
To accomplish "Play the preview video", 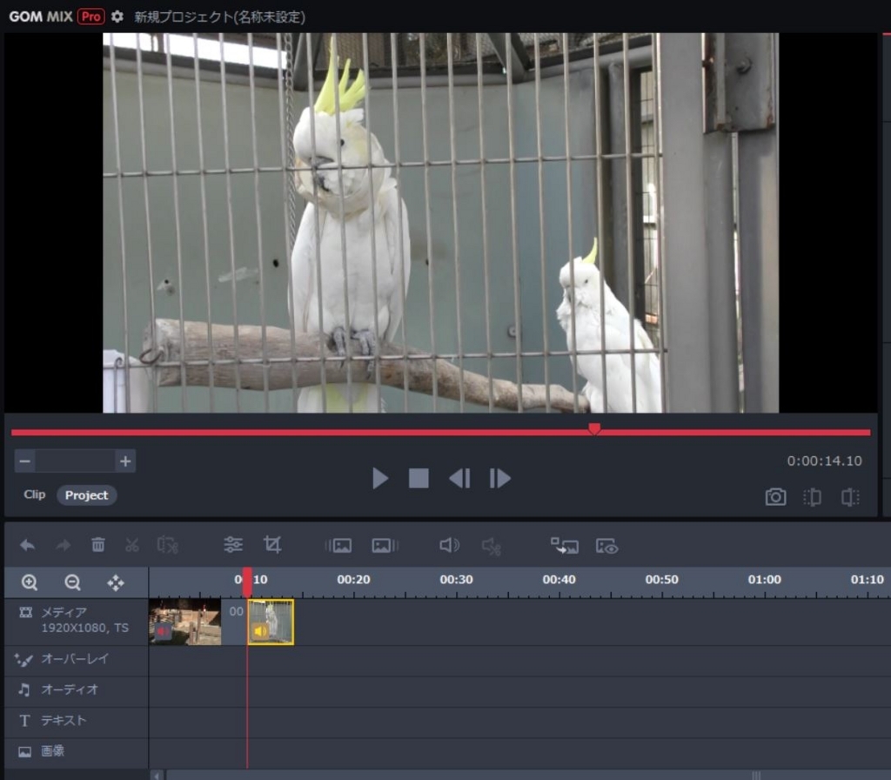I will (380, 478).
